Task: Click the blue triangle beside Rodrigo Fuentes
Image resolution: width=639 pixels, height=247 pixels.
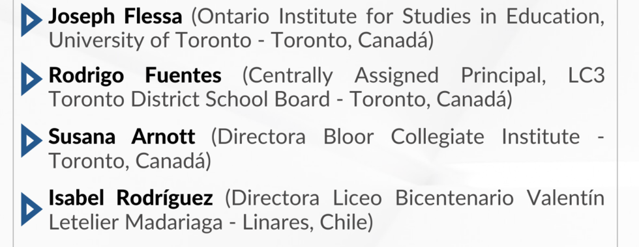Action: [31, 79]
